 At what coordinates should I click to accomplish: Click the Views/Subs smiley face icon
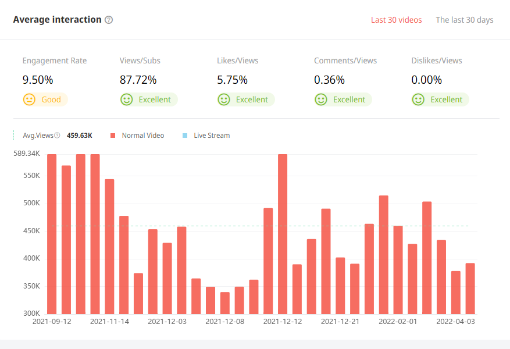[126, 99]
